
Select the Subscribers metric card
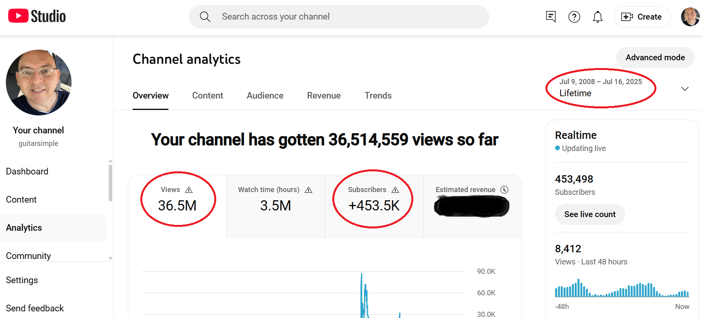pyautogui.click(x=374, y=207)
